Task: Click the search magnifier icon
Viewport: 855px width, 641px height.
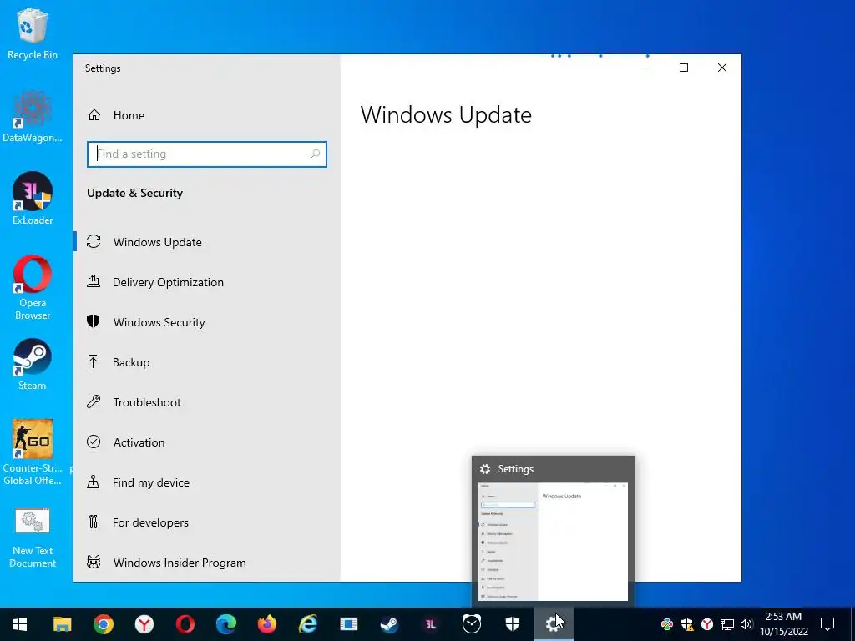Action: pos(315,154)
